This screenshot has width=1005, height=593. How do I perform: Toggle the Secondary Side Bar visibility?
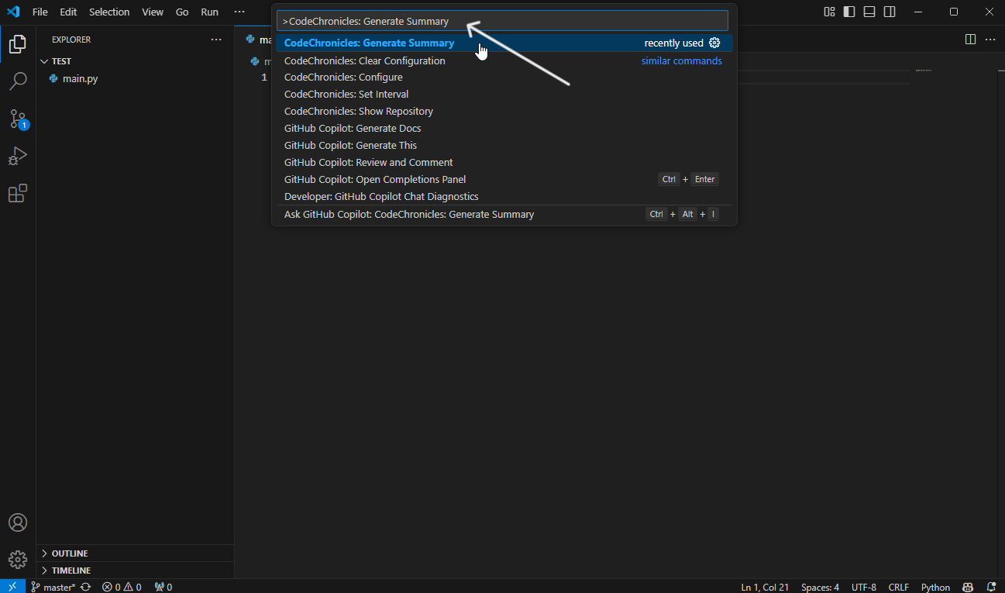point(890,12)
